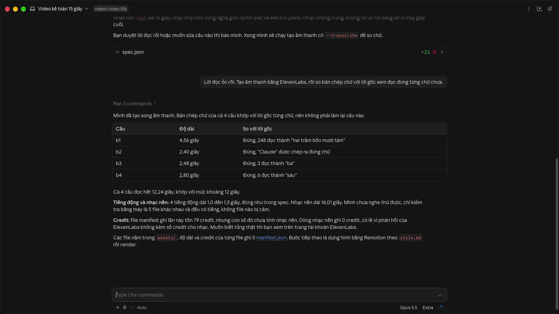This screenshot has height=314, width=559.
Task: Expand the "Video kế toán 15 giây" title dropdown
Action: coord(59,9)
